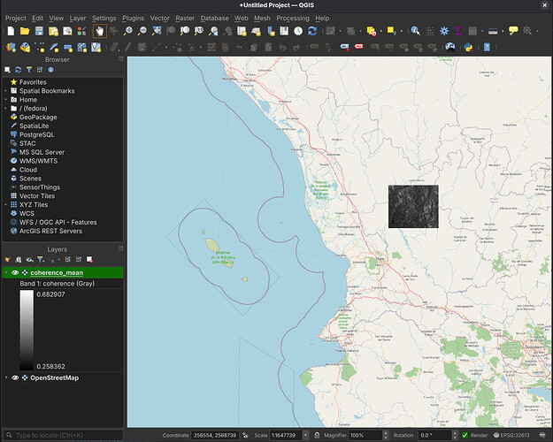The width and height of the screenshot is (553, 442).
Task: Select Favorites in Browser panel
Action: click(33, 82)
